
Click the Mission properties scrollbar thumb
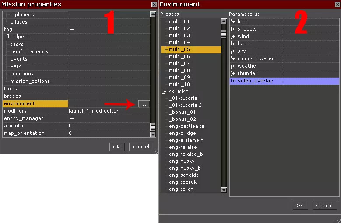pyautogui.click(x=153, y=127)
